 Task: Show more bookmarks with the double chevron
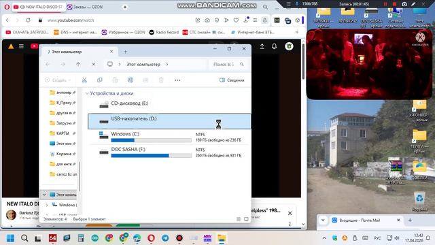click(296, 32)
